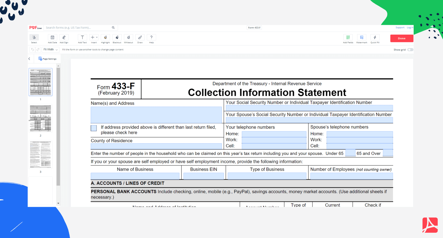Expand the Fit Width zoom dropdown
Screen dimensions: 443x238
[x=51, y=50]
